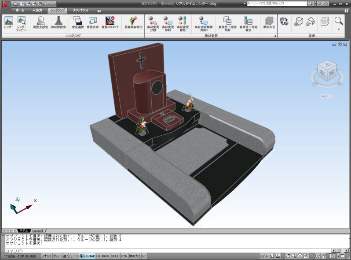Switch to the ホーム ribbon tab

click(20, 10)
